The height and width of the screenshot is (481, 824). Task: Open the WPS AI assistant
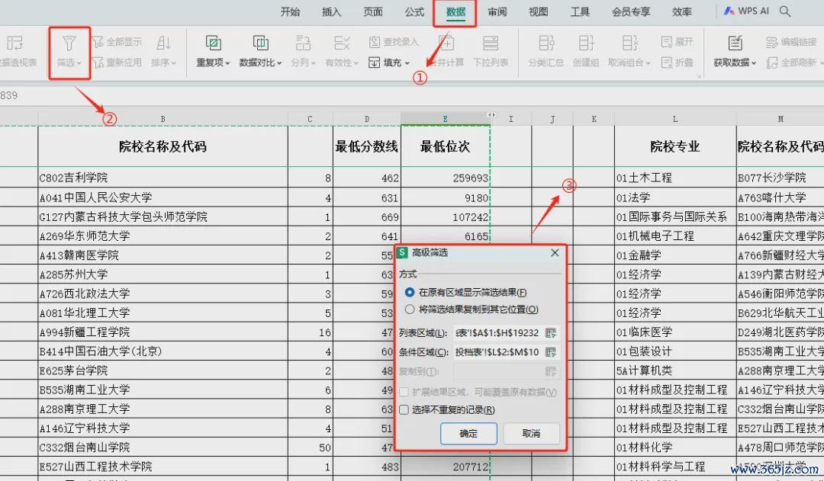[x=746, y=11]
